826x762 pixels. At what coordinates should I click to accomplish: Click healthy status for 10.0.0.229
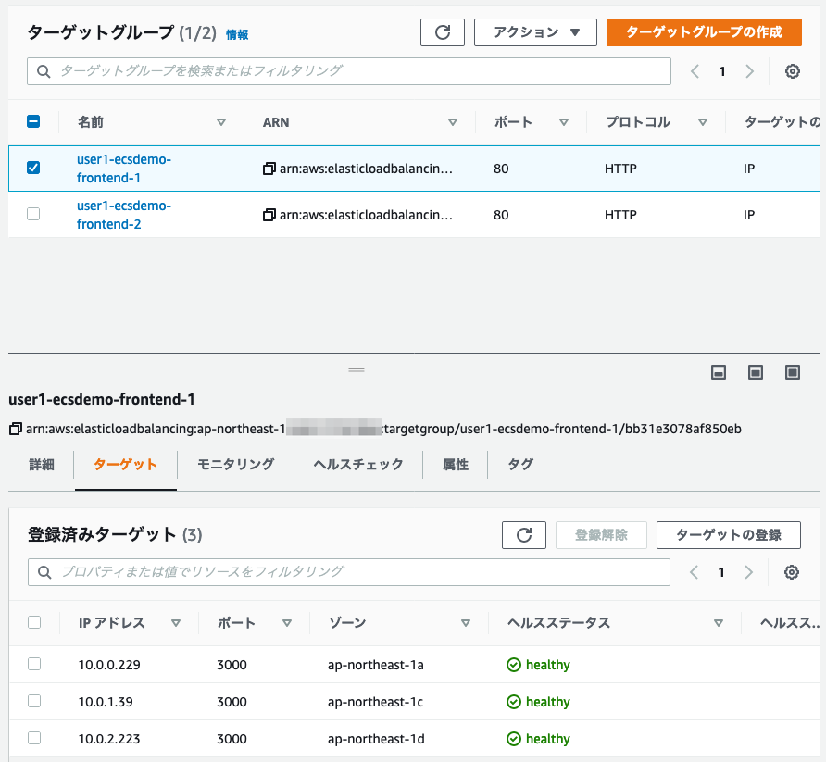(x=538, y=665)
